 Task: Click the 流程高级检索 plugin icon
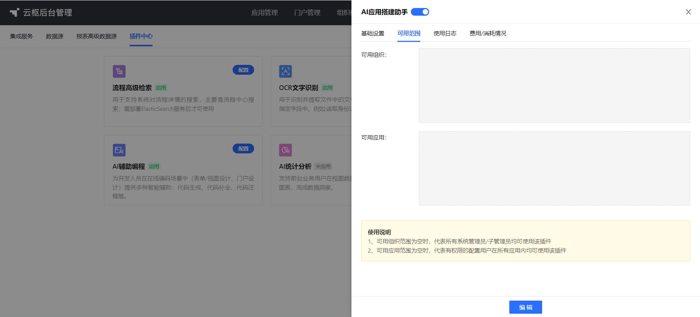pos(119,71)
